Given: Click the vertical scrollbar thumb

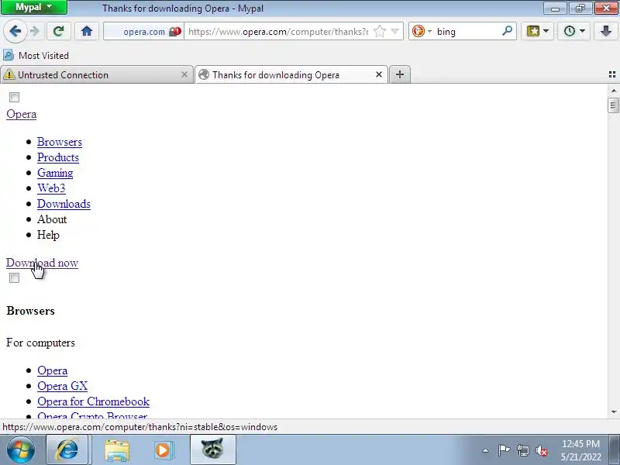Looking at the screenshot, I should click(614, 105).
